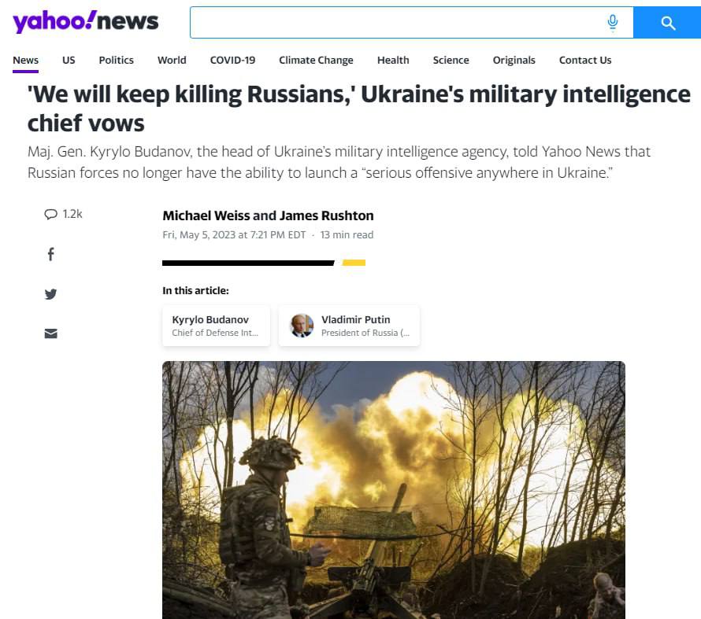This screenshot has width=701, height=619.
Task: Click Vladimir Putin's avatar thumbnail
Action: [x=302, y=326]
